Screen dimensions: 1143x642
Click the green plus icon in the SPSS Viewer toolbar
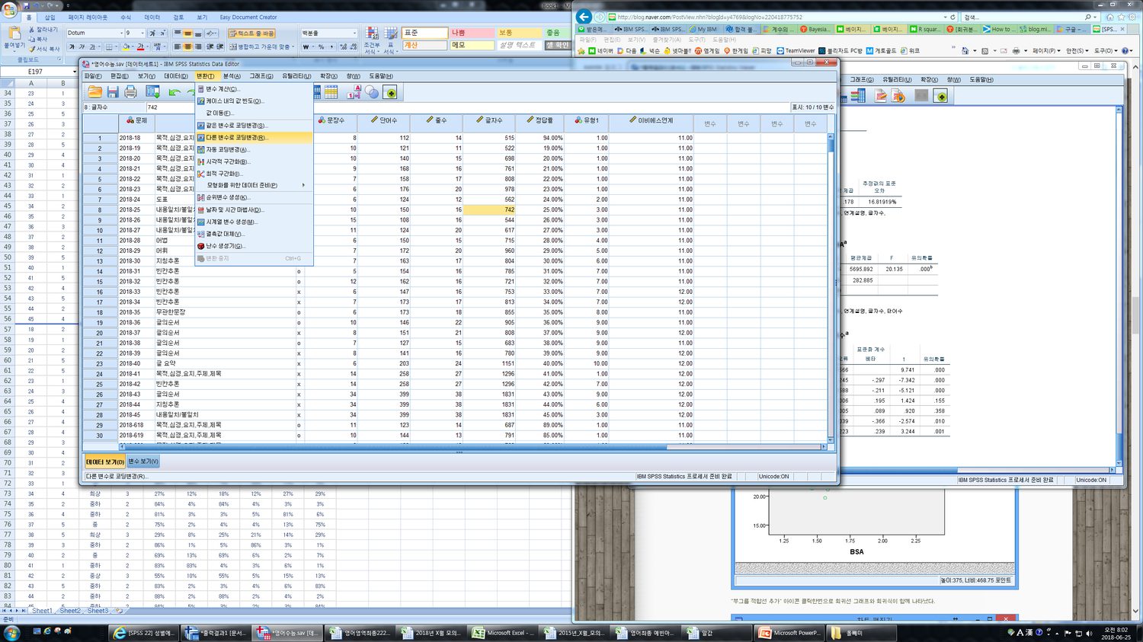(x=941, y=96)
